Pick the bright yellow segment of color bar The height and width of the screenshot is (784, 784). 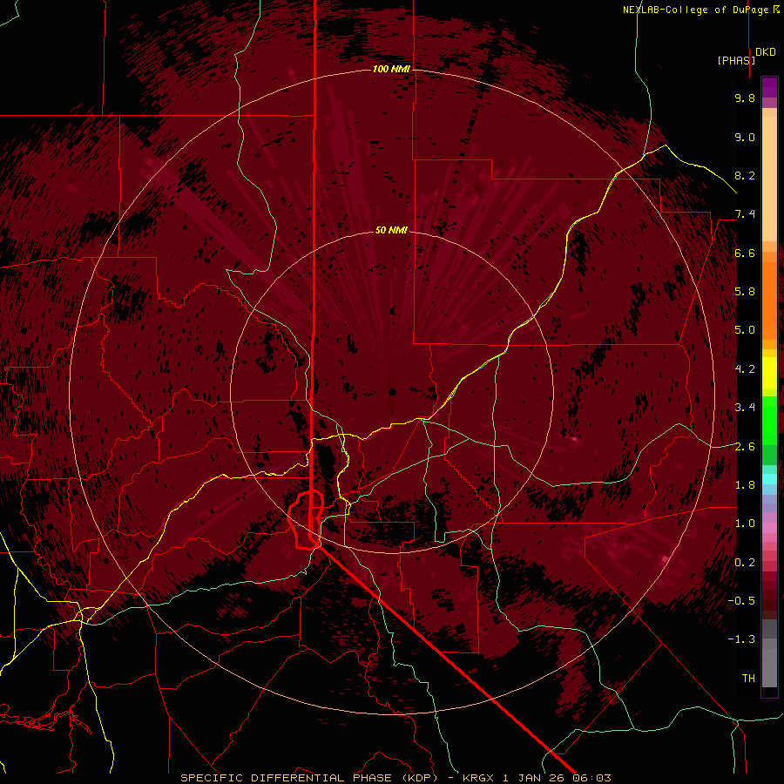pos(769,373)
